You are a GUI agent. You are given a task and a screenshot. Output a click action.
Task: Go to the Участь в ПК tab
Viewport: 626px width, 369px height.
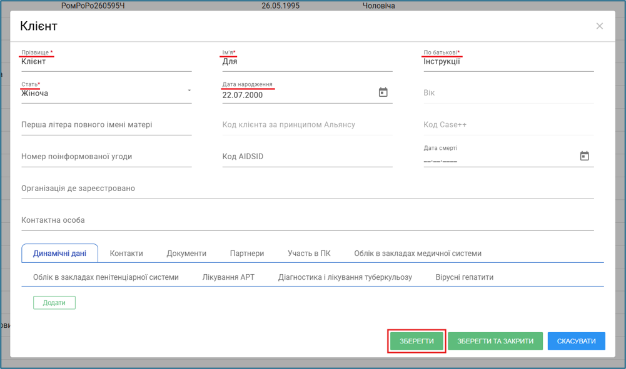(x=309, y=253)
